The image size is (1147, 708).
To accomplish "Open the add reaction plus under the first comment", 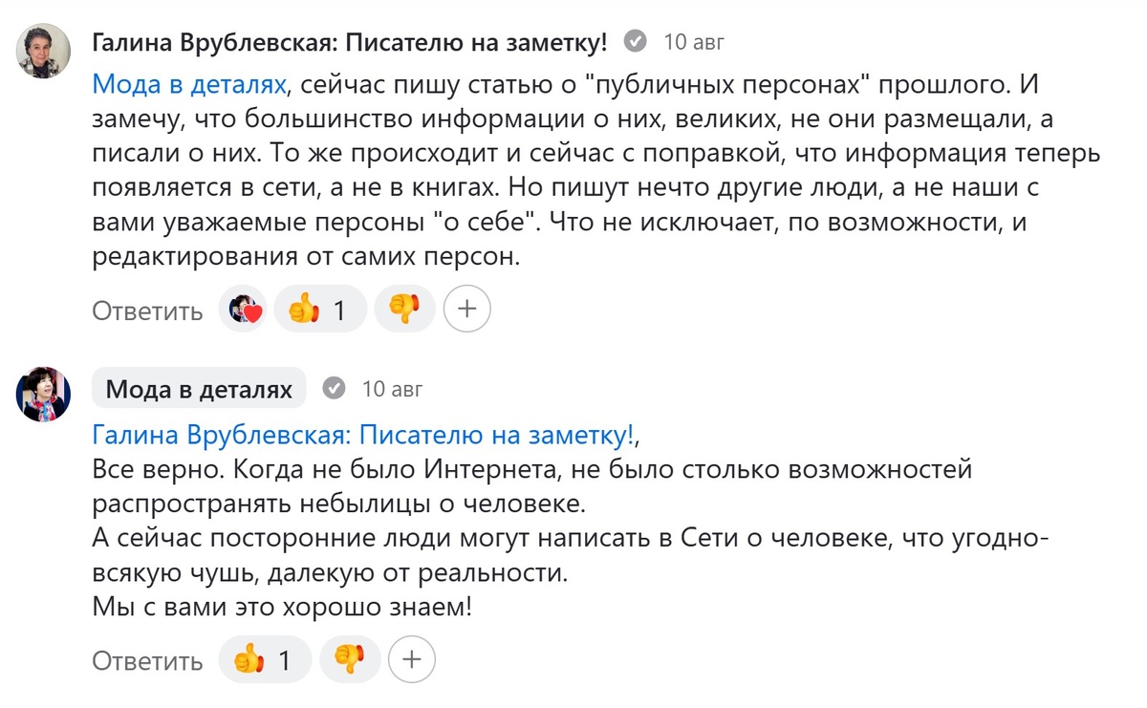I will click(x=466, y=308).
